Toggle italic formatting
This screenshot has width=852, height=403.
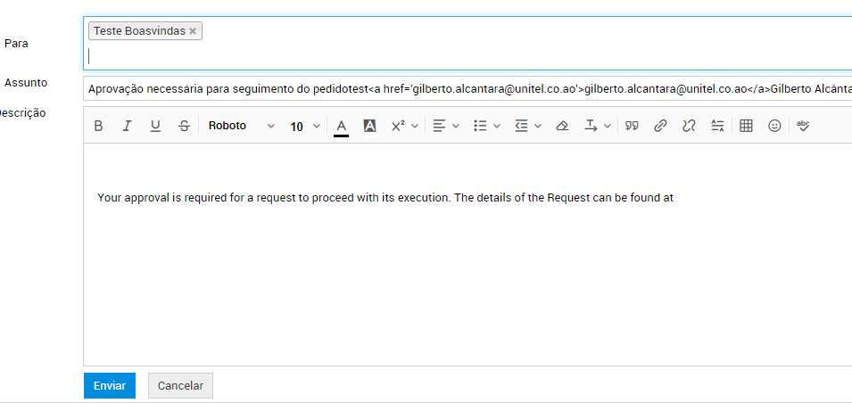(127, 126)
